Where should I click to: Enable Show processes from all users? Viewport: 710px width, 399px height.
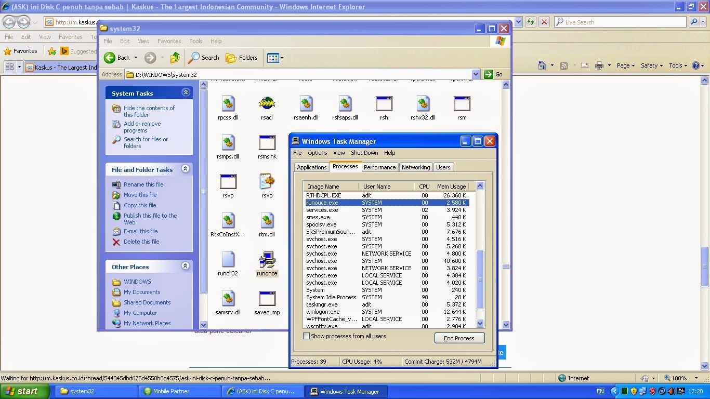307,336
